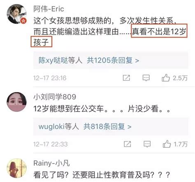
Task: Like 小刘同学809's comment with thumbs-up icon
Action: [167, 144]
